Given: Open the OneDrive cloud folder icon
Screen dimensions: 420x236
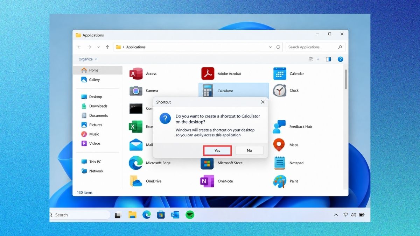Looking at the screenshot, I should [x=136, y=181].
